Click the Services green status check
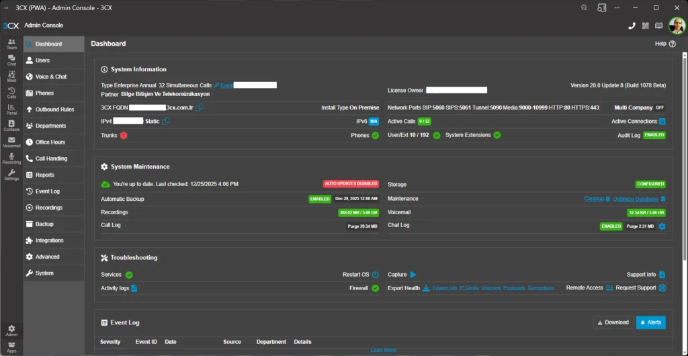 click(129, 275)
